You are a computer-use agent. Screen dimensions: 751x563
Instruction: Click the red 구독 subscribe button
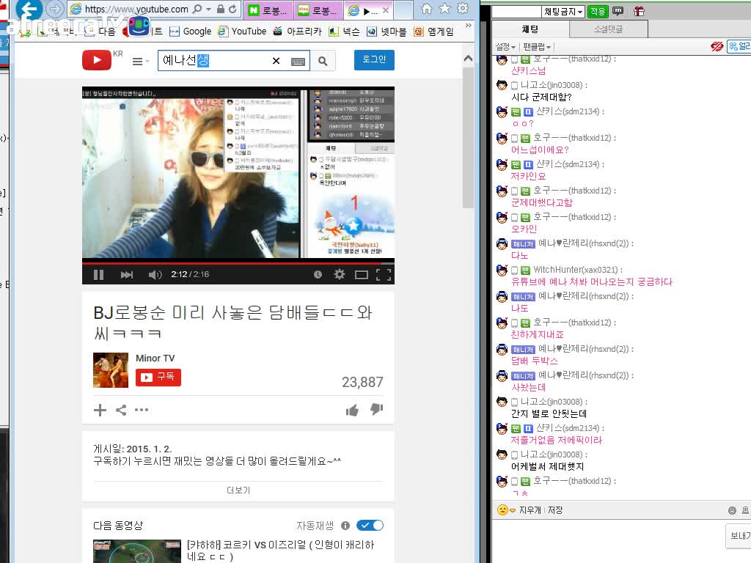158,377
